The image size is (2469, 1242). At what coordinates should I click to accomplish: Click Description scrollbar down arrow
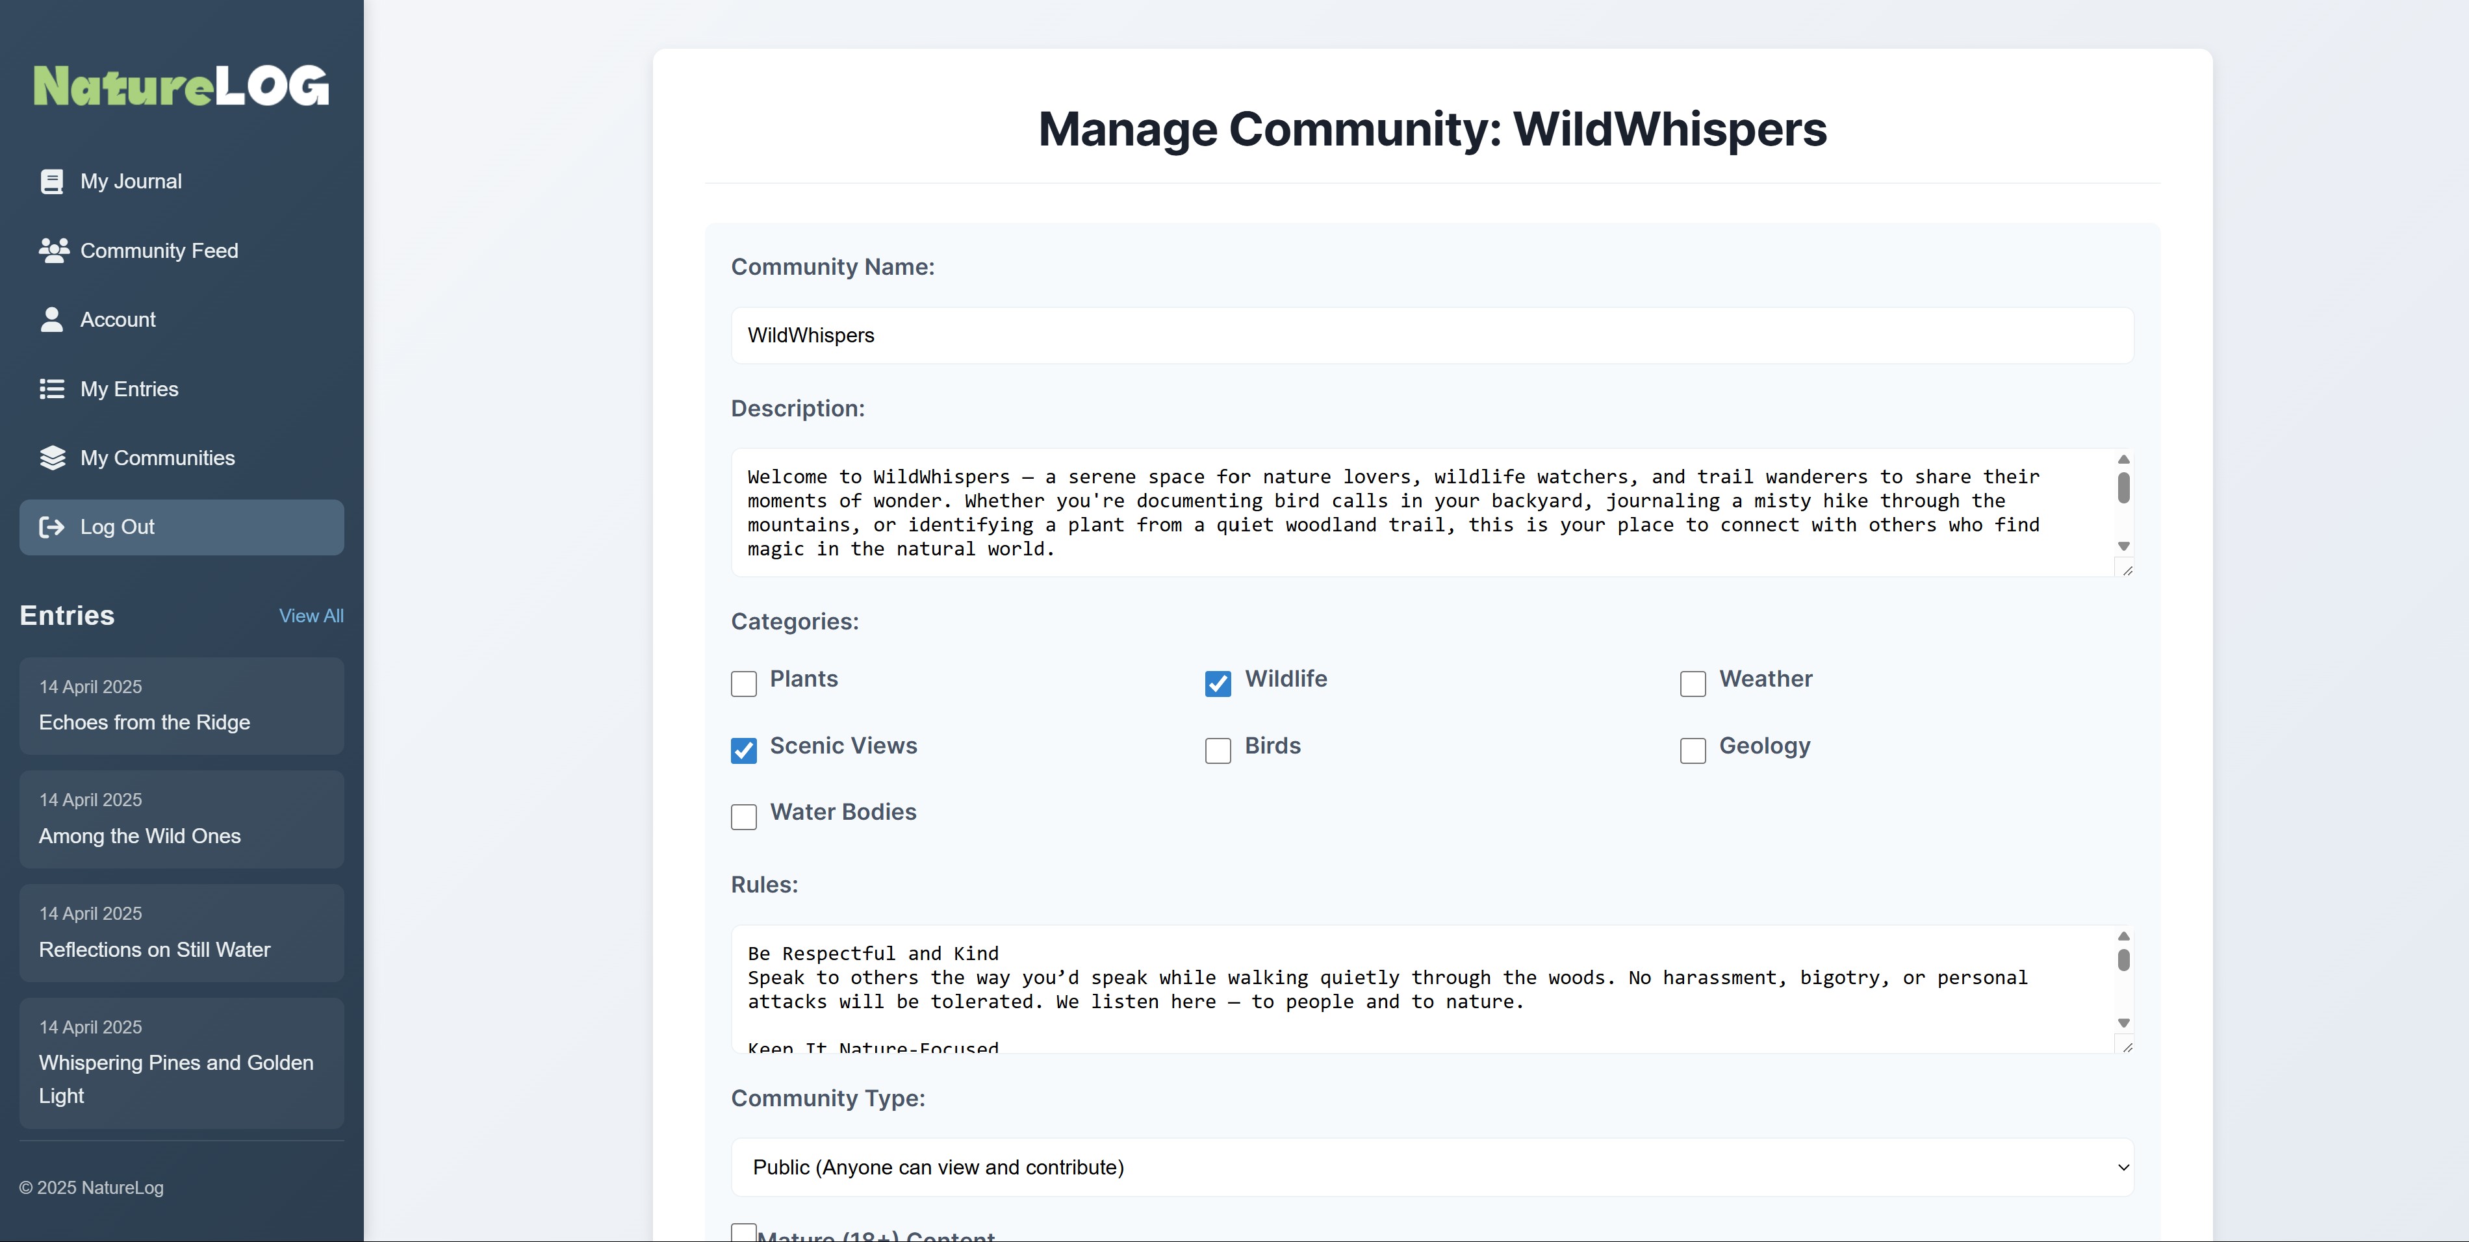(x=2123, y=546)
